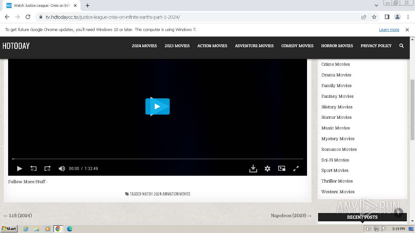Go to next post Napoleon (2023)
415x233 pixels.
(x=291, y=216)
